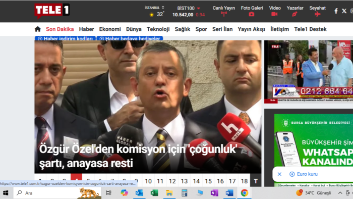This screenshot has height=199, width=353.
Task: Click the Haber indirim kodları chip
Action: (65, 38)
